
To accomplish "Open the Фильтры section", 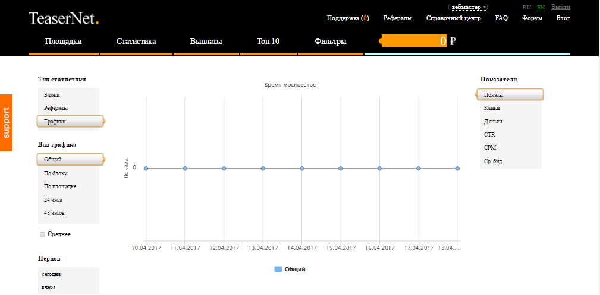I will [330, 42].
